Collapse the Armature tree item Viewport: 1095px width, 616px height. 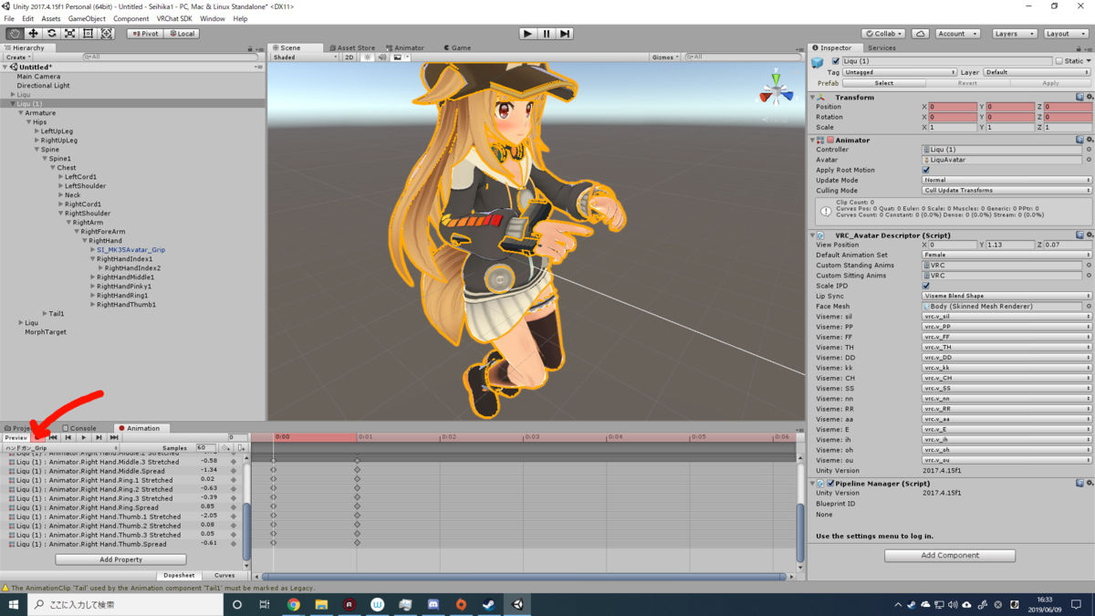[21, 113]
